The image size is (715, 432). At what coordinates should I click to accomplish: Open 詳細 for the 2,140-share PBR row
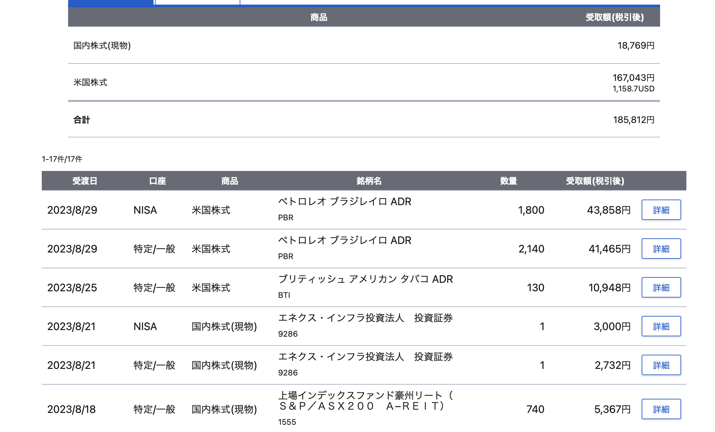661,249
